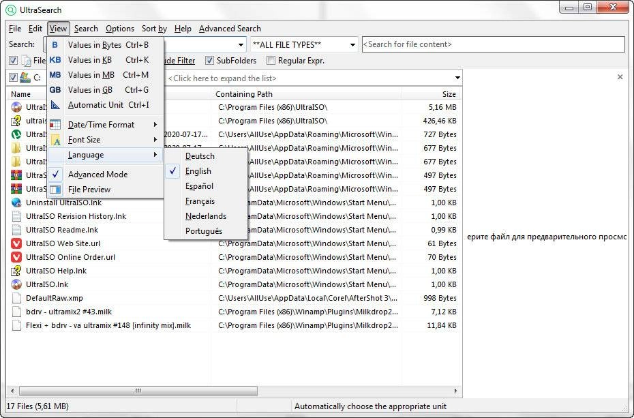Open the Advanced Search menu
The height and width of the screenshot is (418, 634).
(x=230, y=29)
